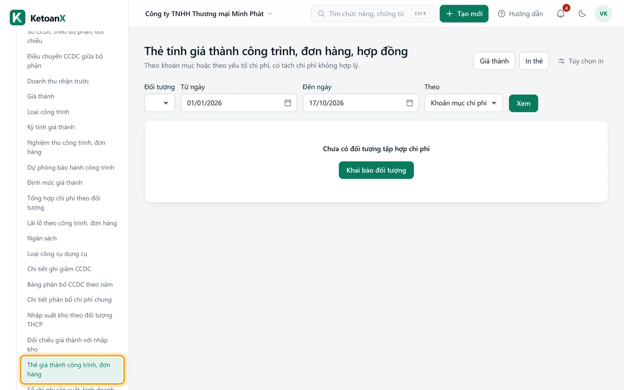Select Ngân sách in sidebar

tap(72, 238)
